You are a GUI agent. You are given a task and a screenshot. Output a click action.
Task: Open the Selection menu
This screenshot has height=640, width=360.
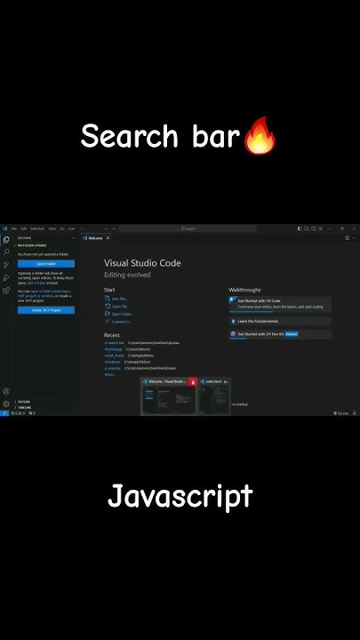click(37, 228)
